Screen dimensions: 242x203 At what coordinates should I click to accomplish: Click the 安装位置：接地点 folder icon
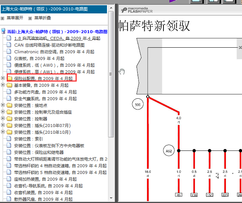10,105
